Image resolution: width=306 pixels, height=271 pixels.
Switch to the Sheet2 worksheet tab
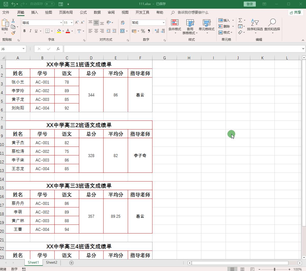click(x=51, y=262)
